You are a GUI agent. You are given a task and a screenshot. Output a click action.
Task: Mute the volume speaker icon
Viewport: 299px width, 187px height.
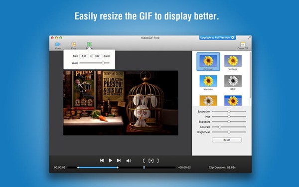pyautogui.click(x=129, y=161)
